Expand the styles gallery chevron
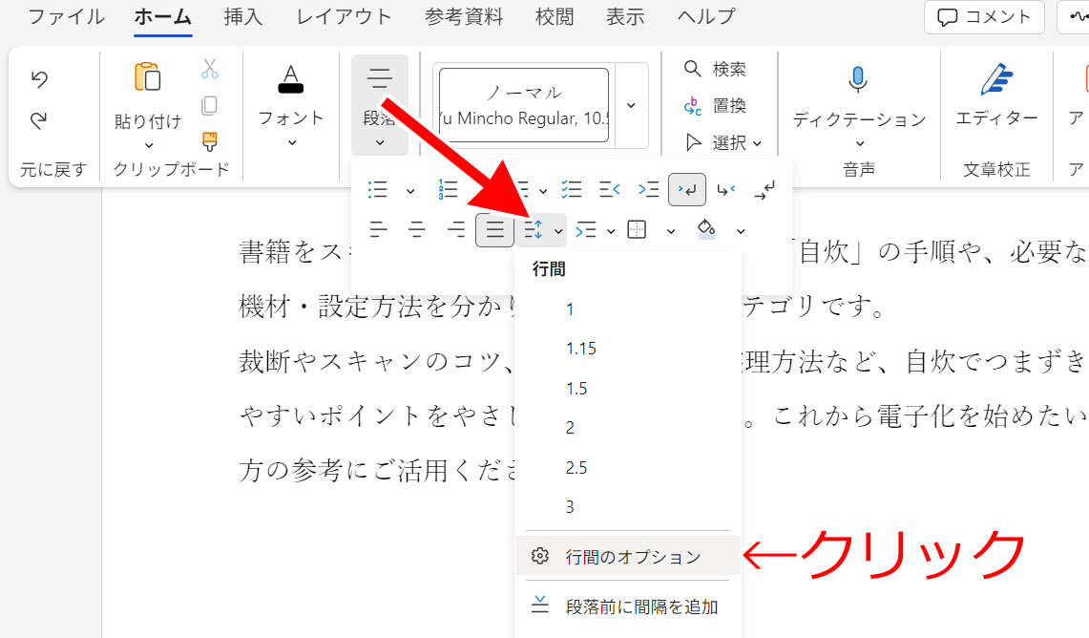Viewport: 1089px width, 638px height. click(631, 106)
